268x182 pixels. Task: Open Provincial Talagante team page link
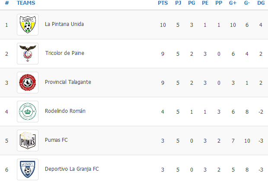(68, 82)
